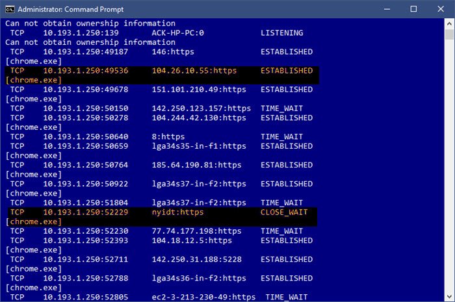Image resolution: width=455 pixels, height=302 pixels.
Task: Maximize the Command Prompt window
Action: tap(413, 9)
